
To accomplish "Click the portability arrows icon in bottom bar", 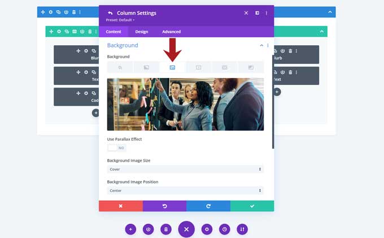I will coord(242,229).
